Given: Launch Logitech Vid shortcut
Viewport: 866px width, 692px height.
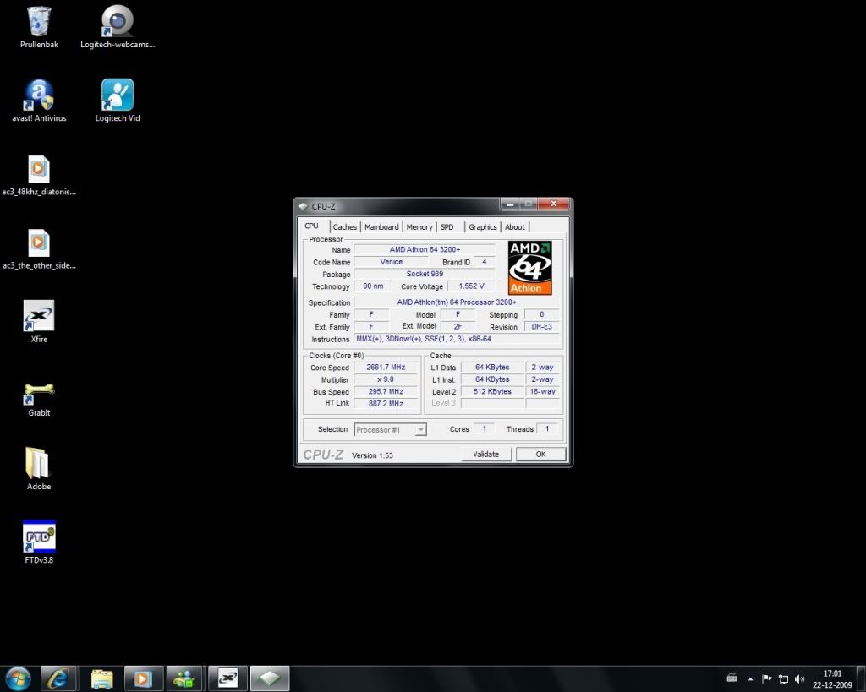Looking at the screenshot, I should pos(117,101).
